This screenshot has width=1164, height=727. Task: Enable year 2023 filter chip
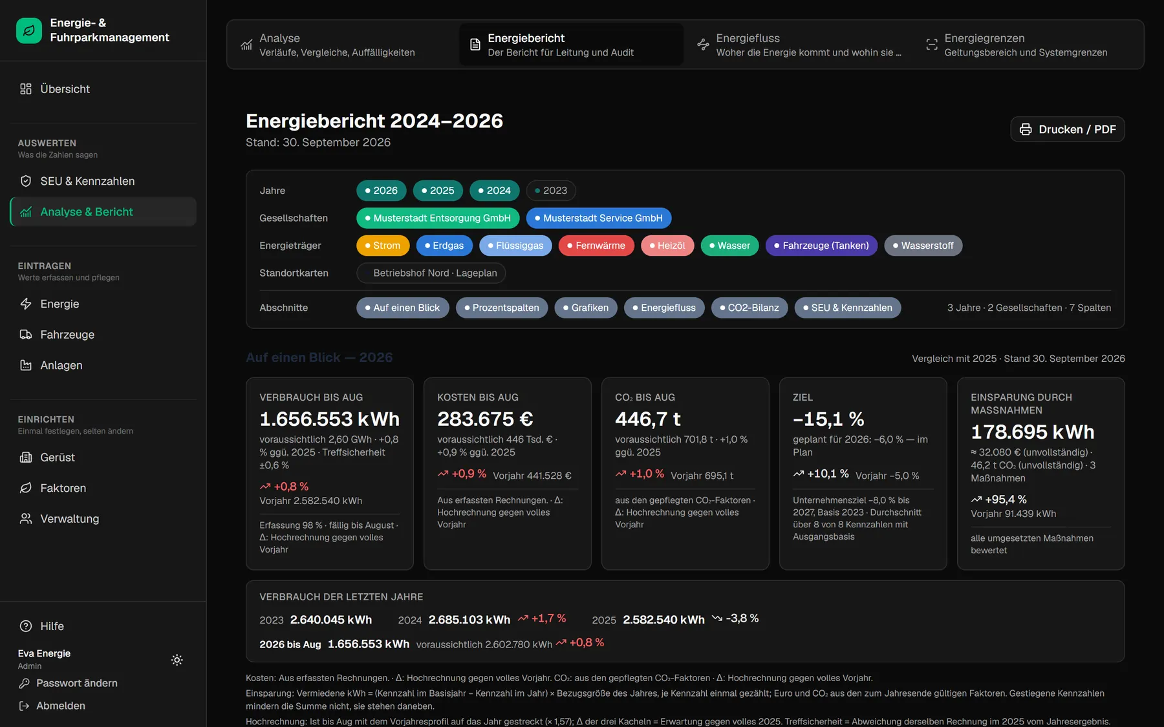tap(551, 191)
